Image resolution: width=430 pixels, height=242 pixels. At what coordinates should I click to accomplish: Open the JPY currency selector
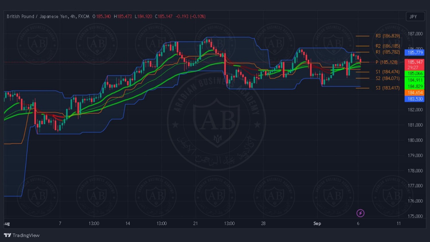pyautogui.click(x=415, y=17)
